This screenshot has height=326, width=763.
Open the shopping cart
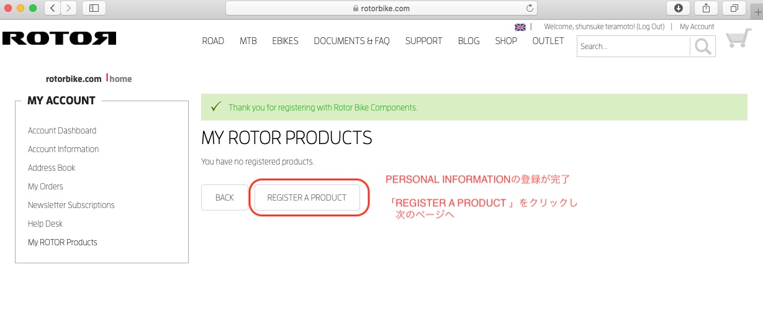(738, 38)
